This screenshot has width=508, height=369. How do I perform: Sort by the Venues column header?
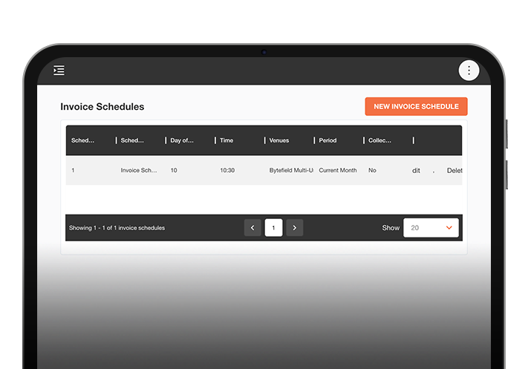(x=279, y=140)
